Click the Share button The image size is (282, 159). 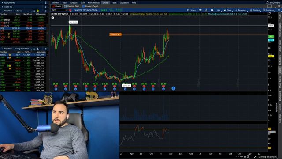pos(191,10)
